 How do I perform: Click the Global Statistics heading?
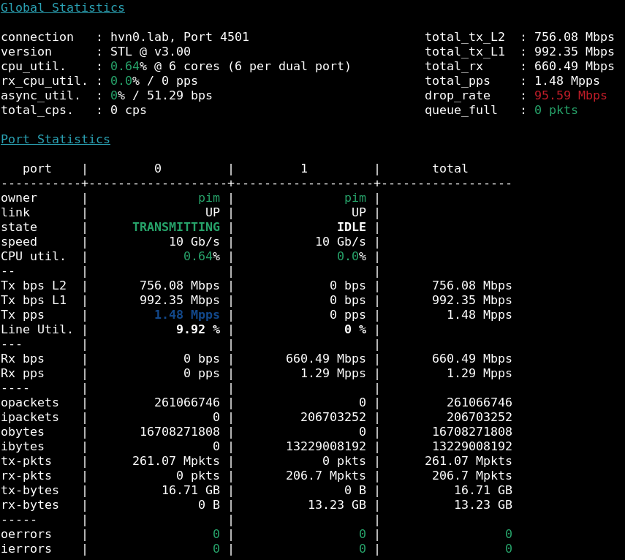[62, 8]
